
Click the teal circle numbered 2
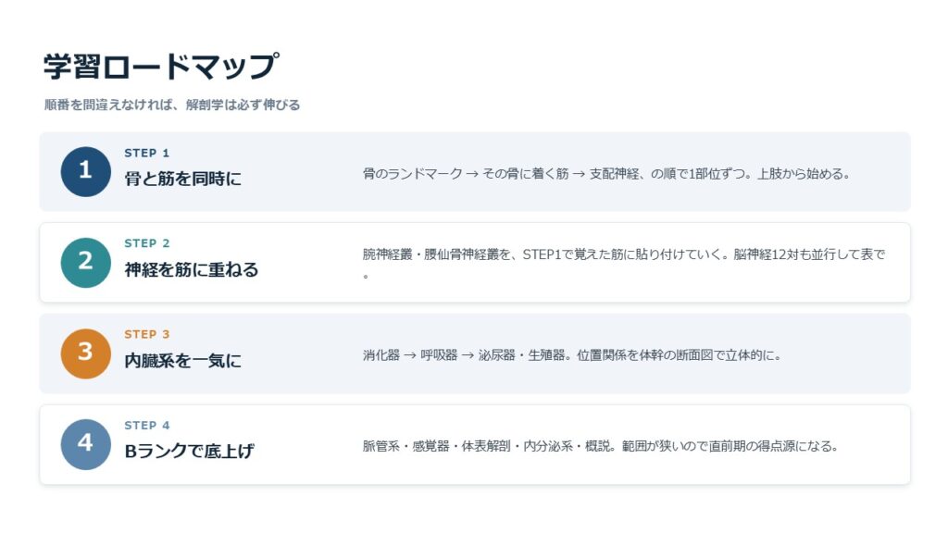tap(86, 262)
